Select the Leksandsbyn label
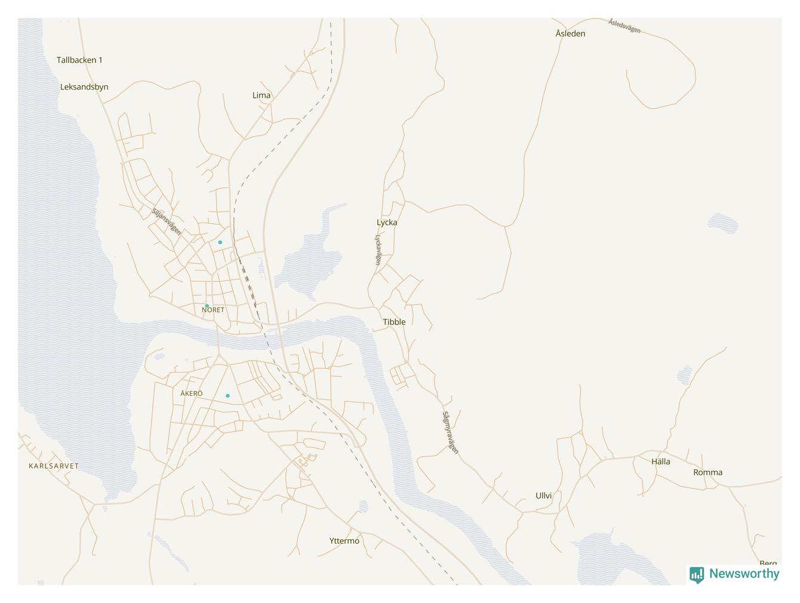Screen dimensions: 800x603 point(84,87)
